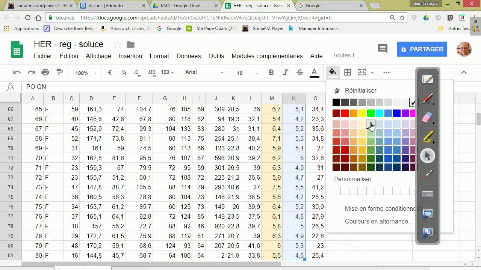The width and height of the screenshot is (481, 270).
Task: Open the merge cells dropdown arrow
Action: [x=372, y=73]
